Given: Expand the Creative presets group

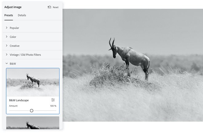Looking at the screenshot, I should [x=32, y=46].
